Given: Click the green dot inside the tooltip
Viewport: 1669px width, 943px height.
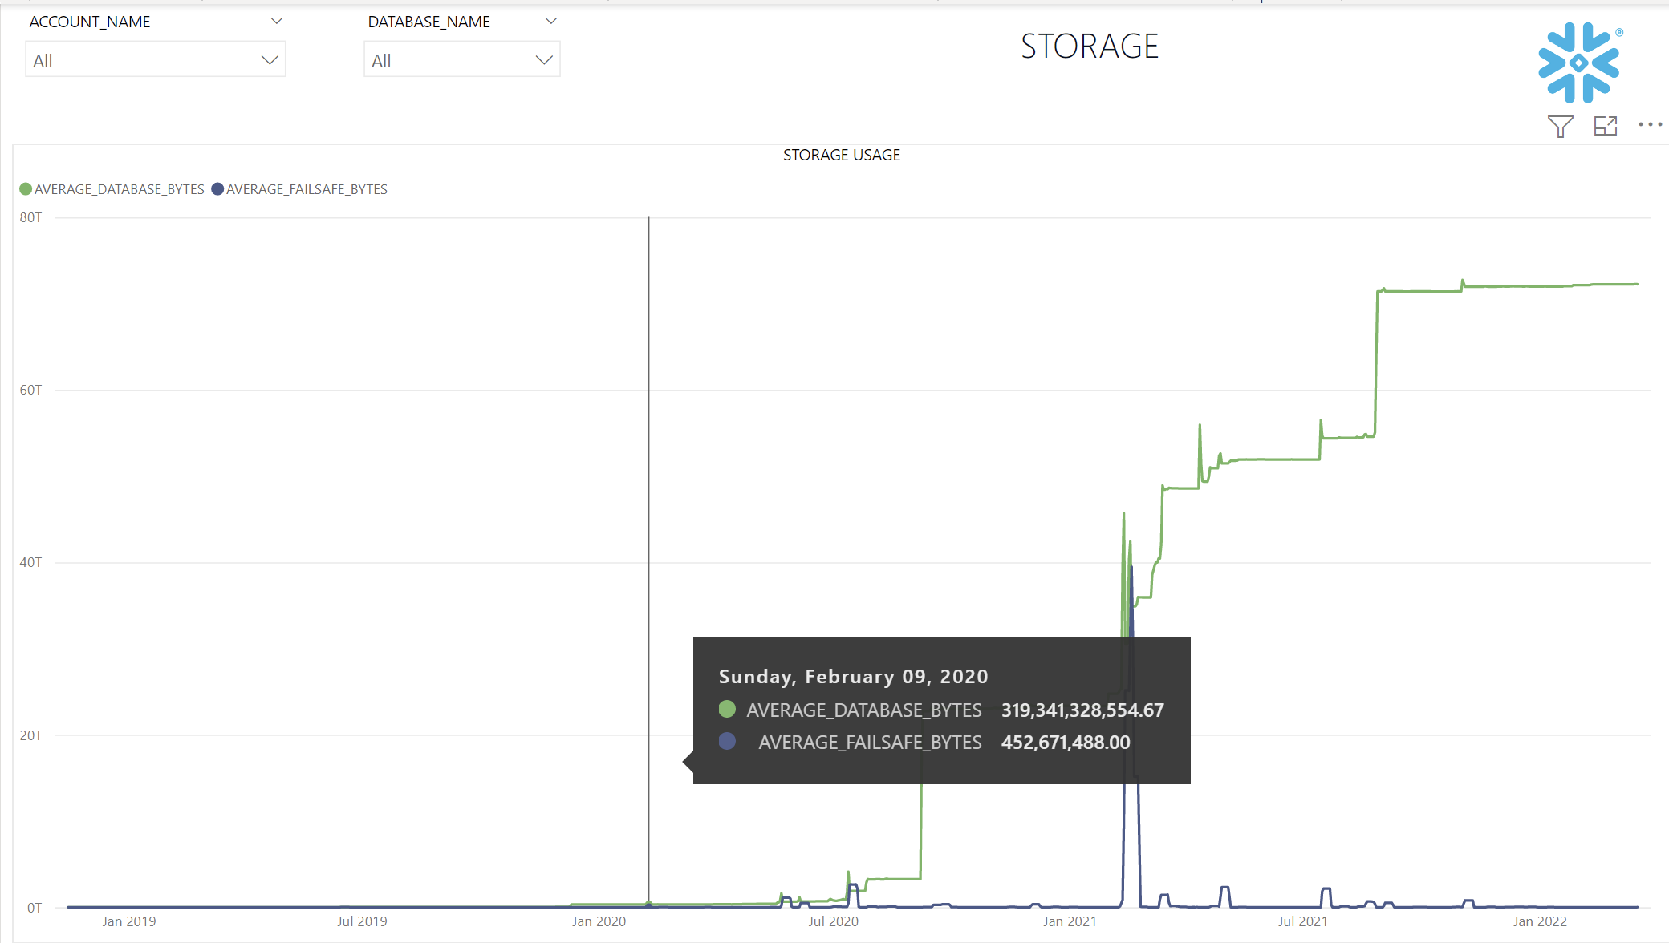Looking at the screenshot, I should pyautogui.click(x=726, y=710).
